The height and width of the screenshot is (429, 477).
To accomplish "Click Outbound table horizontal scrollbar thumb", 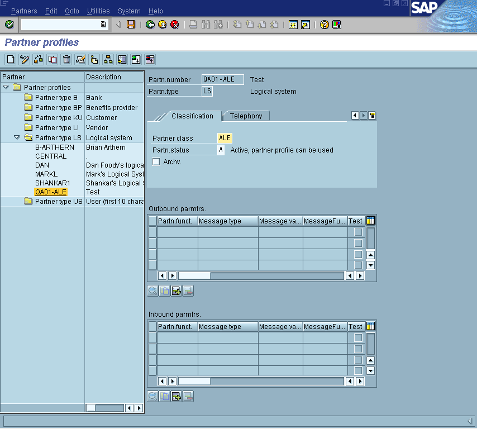I will coord(194,275).
